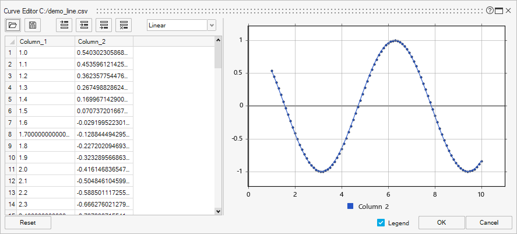Click the window float icon beside help

(x=499, y=11)
